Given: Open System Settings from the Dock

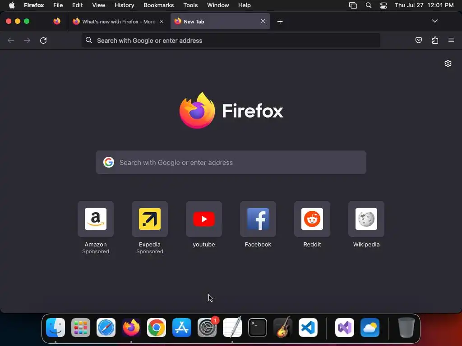Looking at the screenshot, I should (207, 327).
